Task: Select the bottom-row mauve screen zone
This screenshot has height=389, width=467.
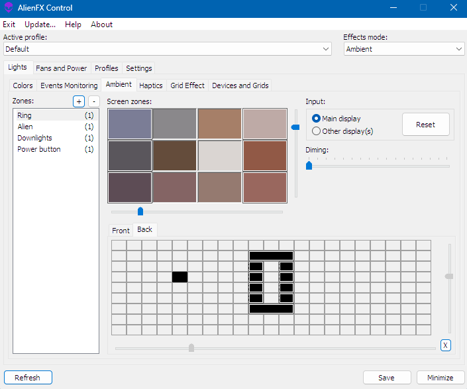Action: pos(174,188)
